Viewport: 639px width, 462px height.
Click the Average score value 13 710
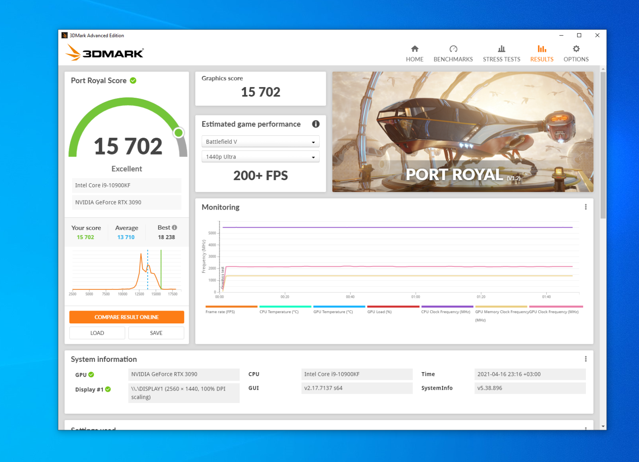(x=126, y=237)
